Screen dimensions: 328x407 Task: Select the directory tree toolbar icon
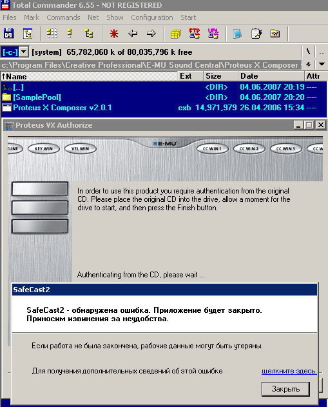pyautogui.click(x=89, y=34)
